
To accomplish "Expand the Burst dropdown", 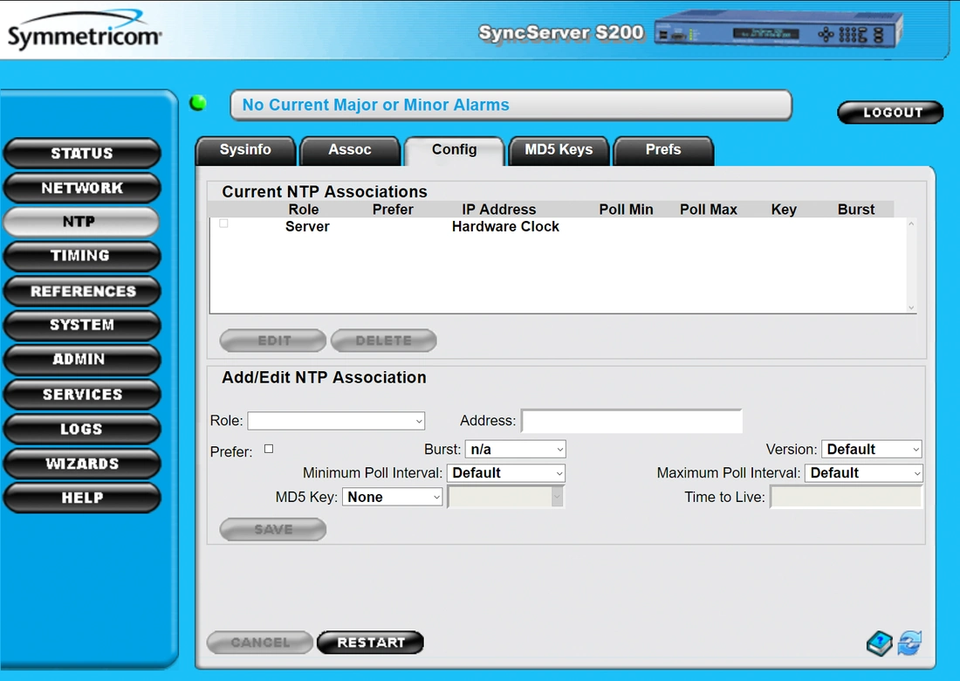I will coord(516,450).
